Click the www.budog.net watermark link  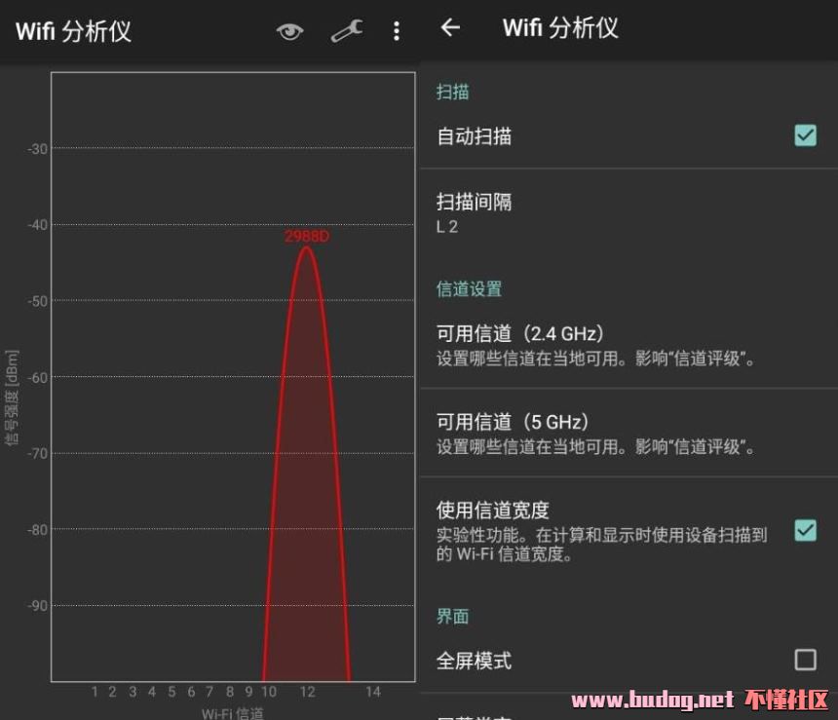pyautogui.click(x=652, y=700)
